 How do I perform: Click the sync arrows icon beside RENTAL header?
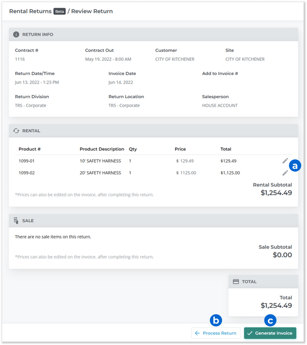(16, 131)
